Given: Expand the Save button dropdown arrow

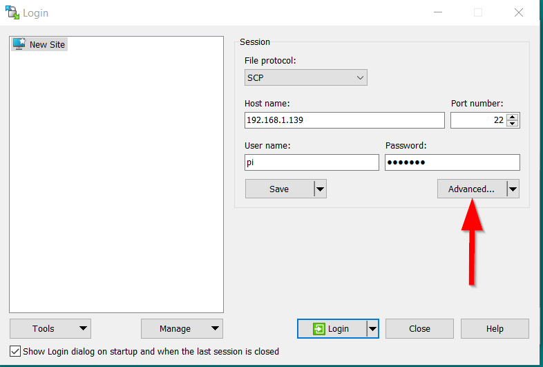Looking at the screenshot, I should click(x=320, y=189).
